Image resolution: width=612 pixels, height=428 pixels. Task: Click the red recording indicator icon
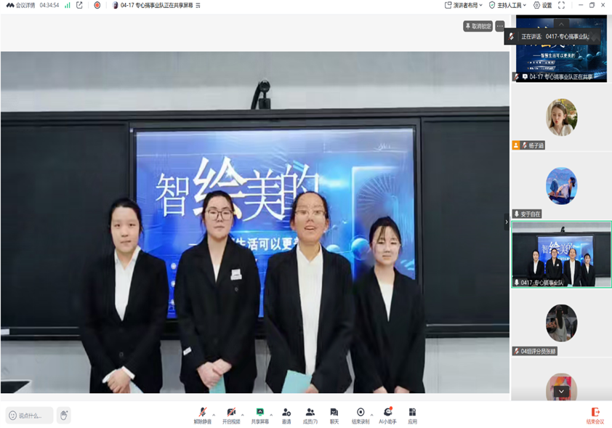pyautogui.click(x=97, y=5)
